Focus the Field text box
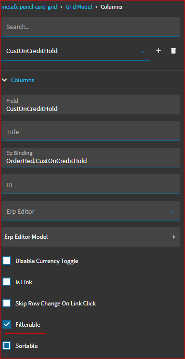Image resolution: width=185 pixels, height=359 pixels. (x=91, y=104)
